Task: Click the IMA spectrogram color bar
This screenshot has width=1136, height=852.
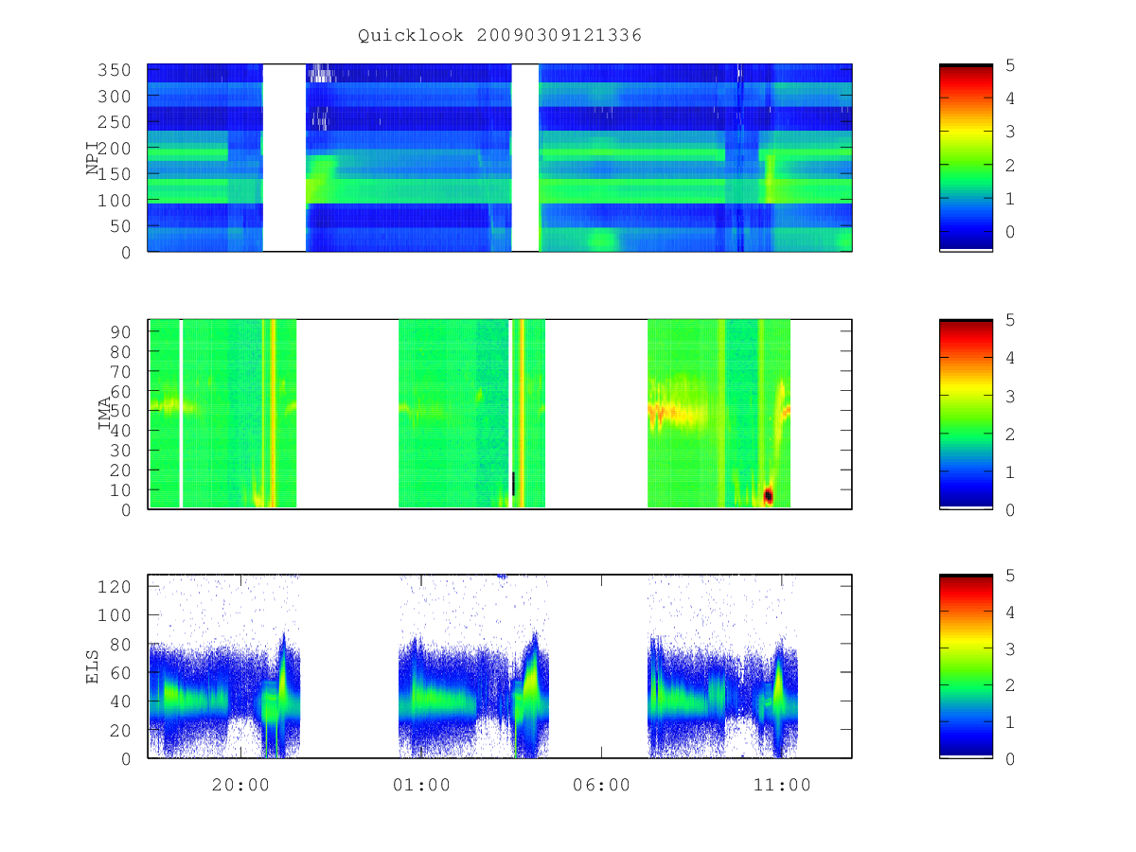Action: (x=966, y=414)
